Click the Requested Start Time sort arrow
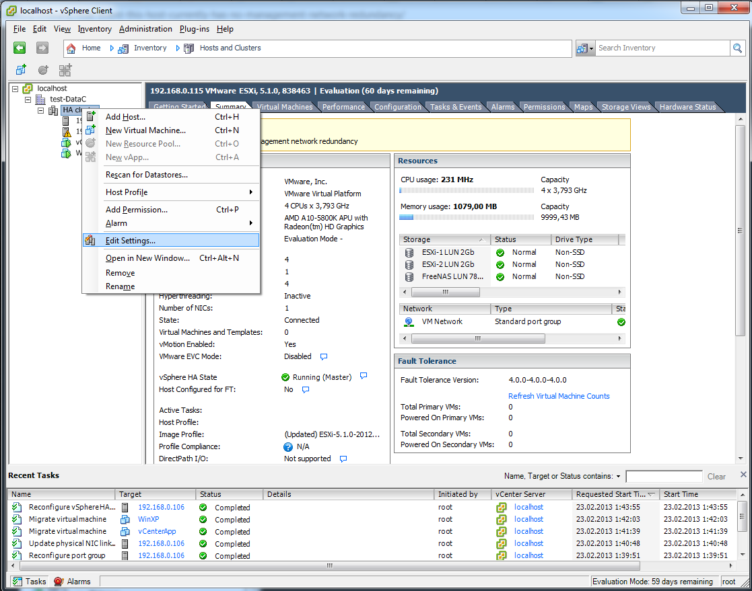This screenshot has height=591, width=752. coord(651,494)
